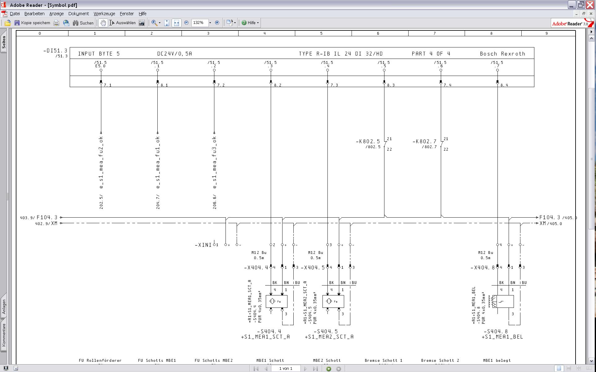596x372 pixels.
Task: Open the zoom percentage dropdown arrow
Action: (210, 23)
